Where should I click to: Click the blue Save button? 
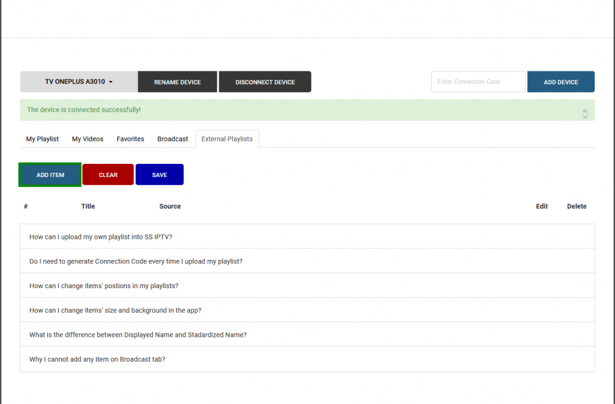point(159,175)
